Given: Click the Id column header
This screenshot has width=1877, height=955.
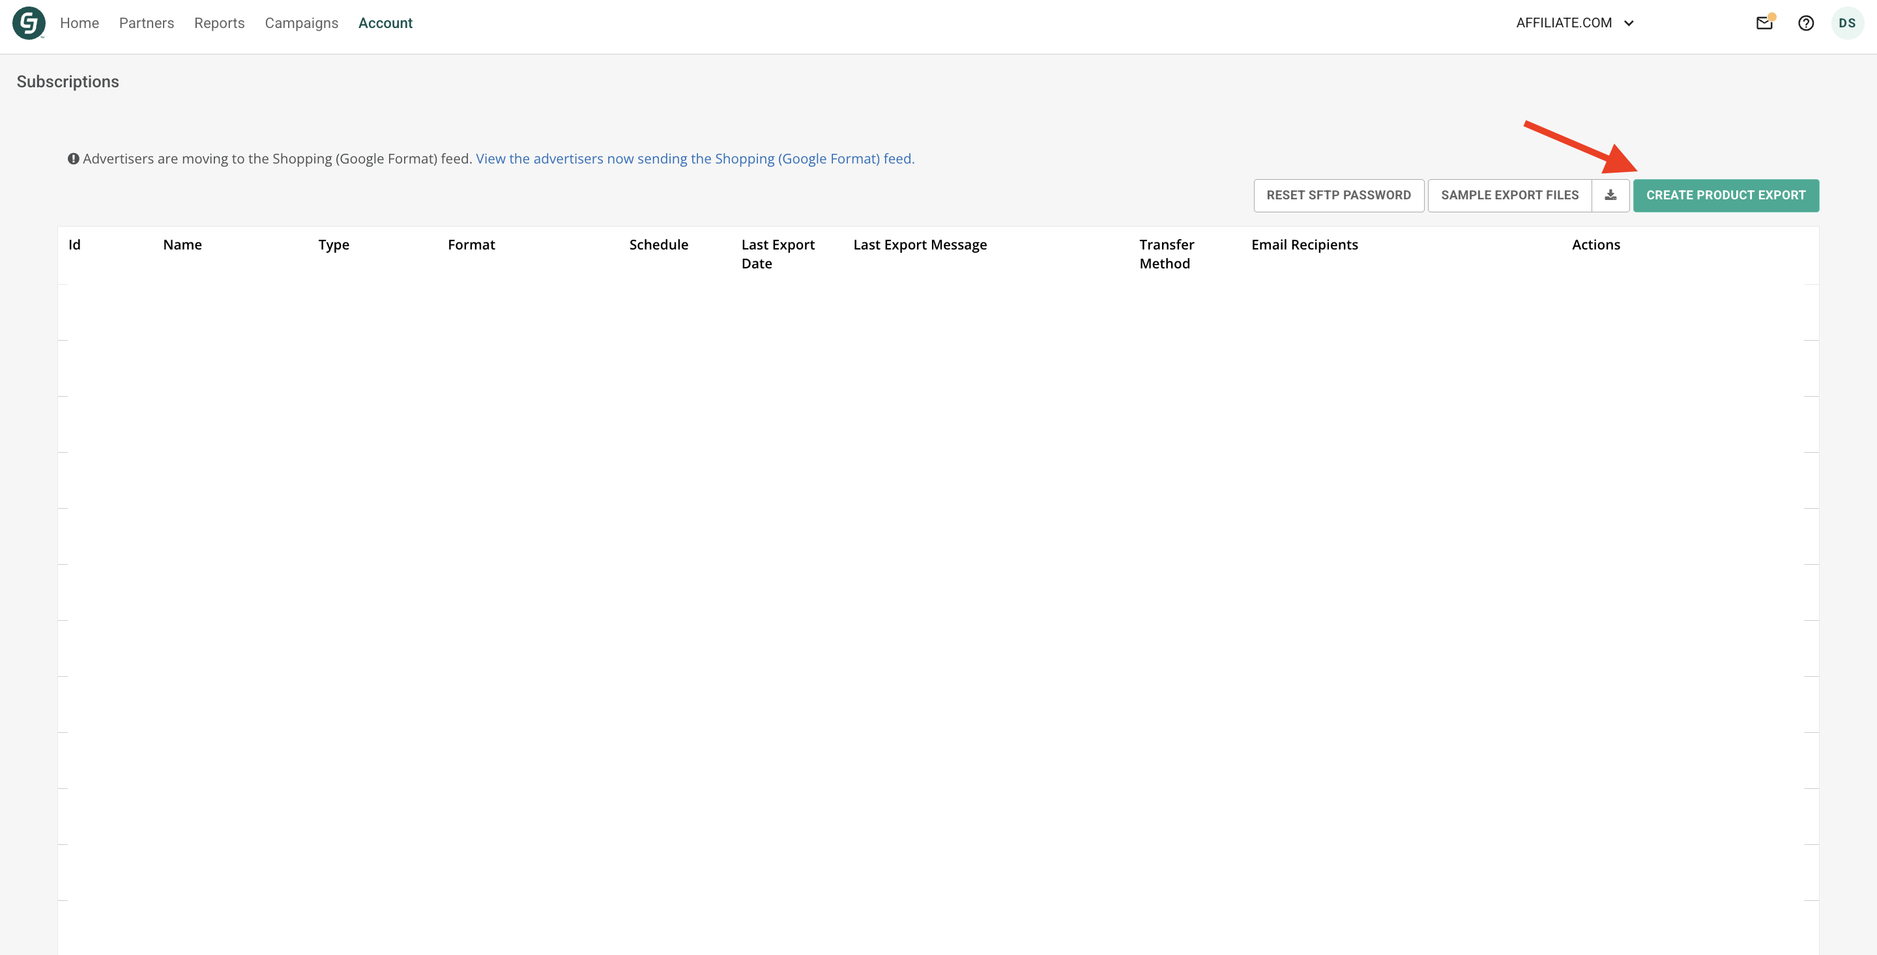Looking at the screenshot, I should point(74,245).
